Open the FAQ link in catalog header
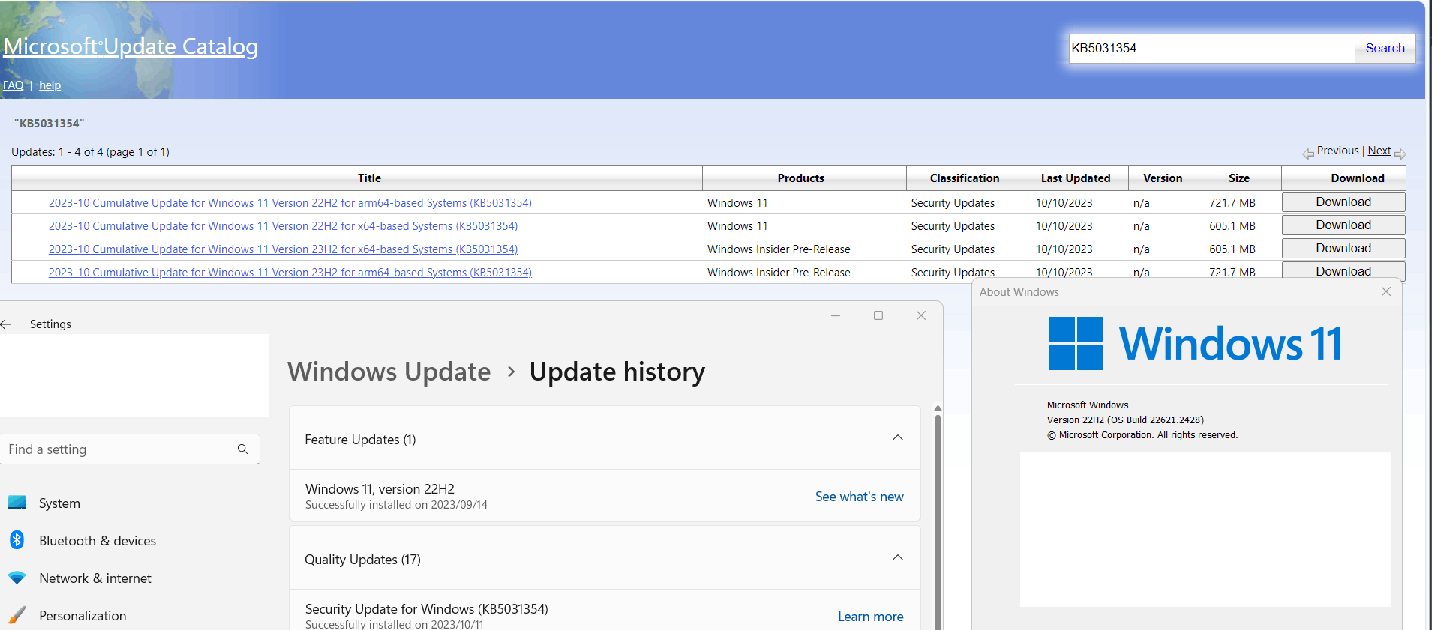Screen dimensions: 1432x630 pos(13,85)
